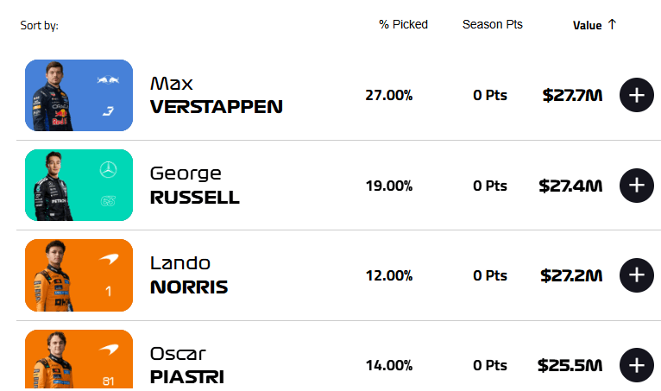This screenshot has height=391, width=661.
Task: Sort drivers by Value column
Action: 587,25
